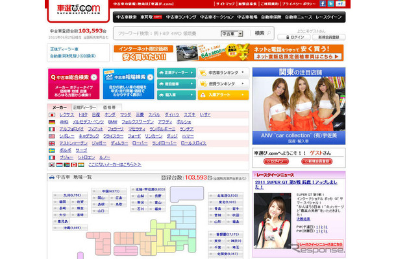This screenshot has height=259, width=396.
Task: Open the 2011 SUPER GT news headline
Action: click(296, 185)
